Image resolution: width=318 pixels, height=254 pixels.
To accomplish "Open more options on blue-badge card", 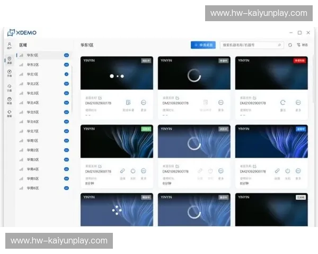I will (x=298, y=171).
